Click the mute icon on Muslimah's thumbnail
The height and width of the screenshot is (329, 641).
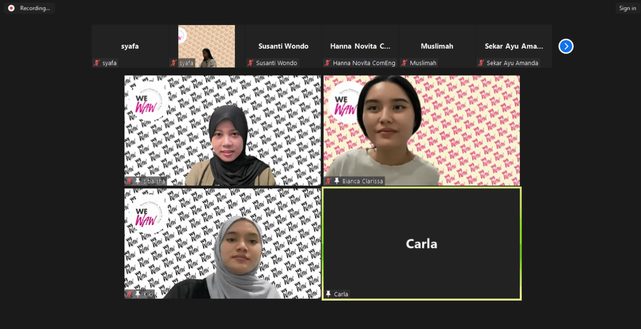pyautogui.click(x=404, y=63)
